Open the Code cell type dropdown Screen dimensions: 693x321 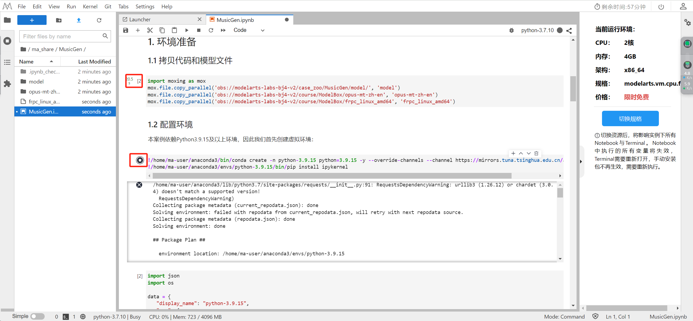click(x=249, y=30)
